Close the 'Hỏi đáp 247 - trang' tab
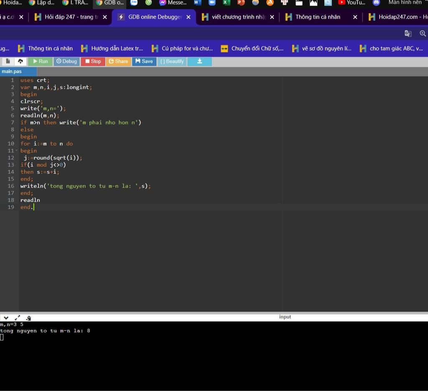This screenshot has width=428, height=391. coord(105,17)
